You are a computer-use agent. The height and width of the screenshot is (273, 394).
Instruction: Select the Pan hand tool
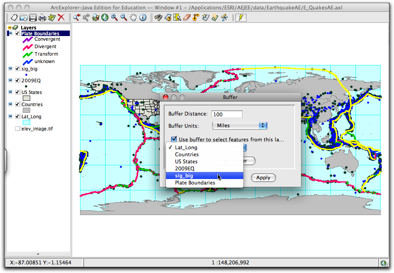(133, 18)
